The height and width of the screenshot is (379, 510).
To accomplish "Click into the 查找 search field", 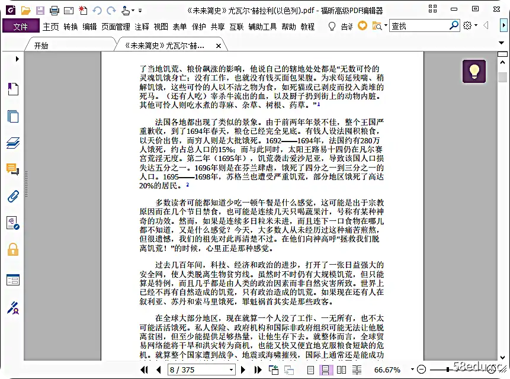I will (419, 25).
